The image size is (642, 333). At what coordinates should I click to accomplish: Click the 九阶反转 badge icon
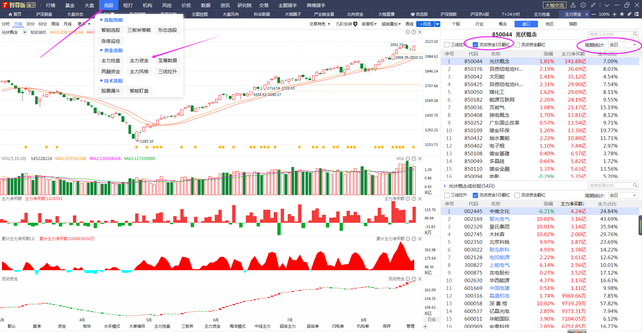click(355, 24)
